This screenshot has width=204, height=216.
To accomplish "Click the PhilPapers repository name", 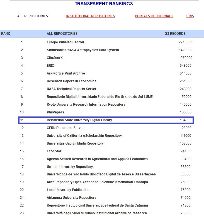I will point(55,112).
